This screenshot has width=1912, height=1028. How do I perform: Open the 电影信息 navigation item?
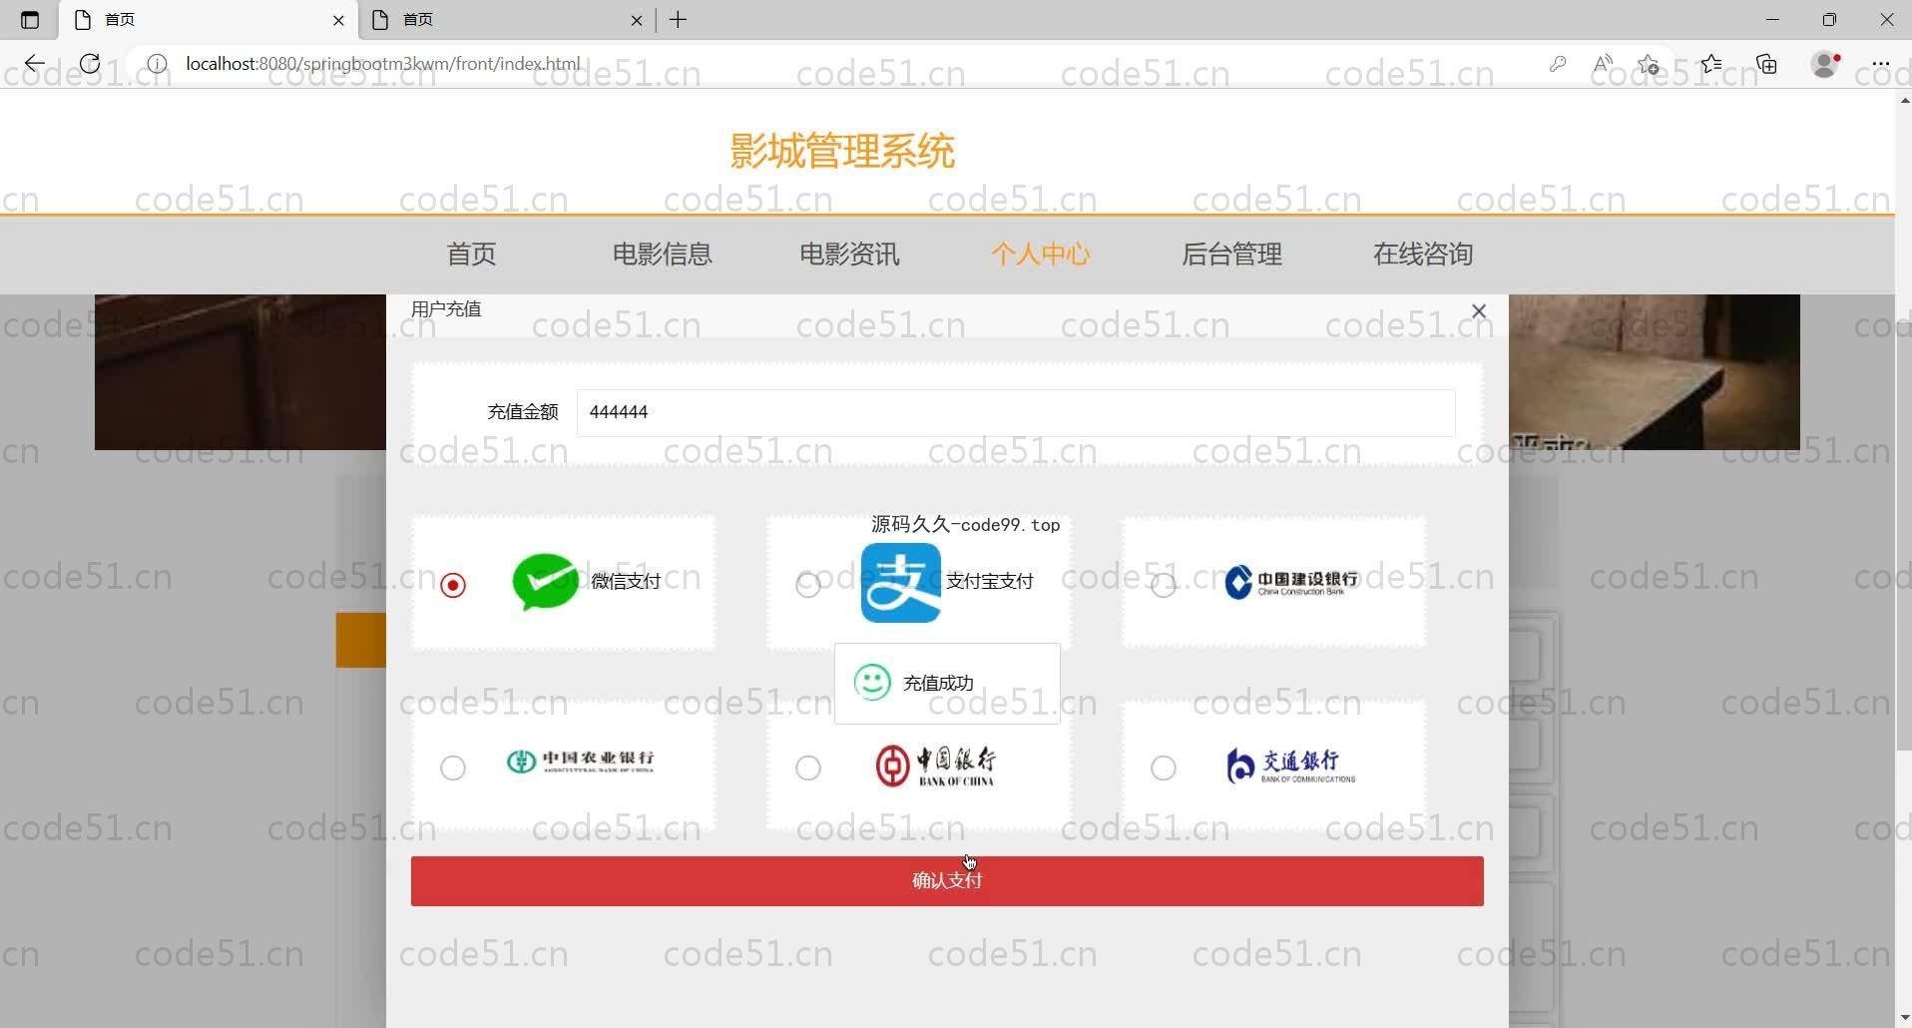click(662, 255)
